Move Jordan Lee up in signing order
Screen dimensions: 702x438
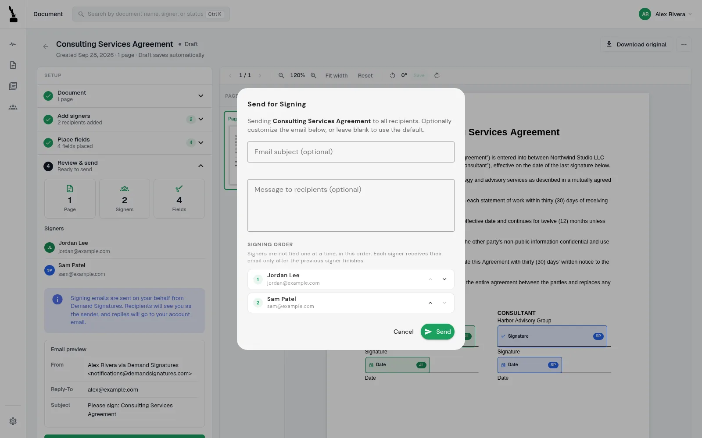click(x=430, y=279)
